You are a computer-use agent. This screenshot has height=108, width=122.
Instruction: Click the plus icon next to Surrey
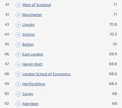18,94
